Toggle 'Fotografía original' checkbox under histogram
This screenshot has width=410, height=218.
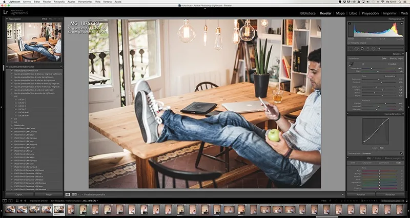pyautogui.click(x=349, y=43)
